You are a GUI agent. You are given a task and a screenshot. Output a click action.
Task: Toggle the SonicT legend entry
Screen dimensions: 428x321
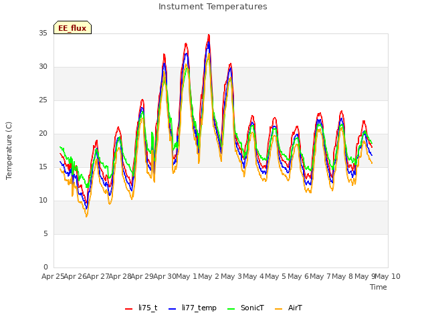click(245, 308)
